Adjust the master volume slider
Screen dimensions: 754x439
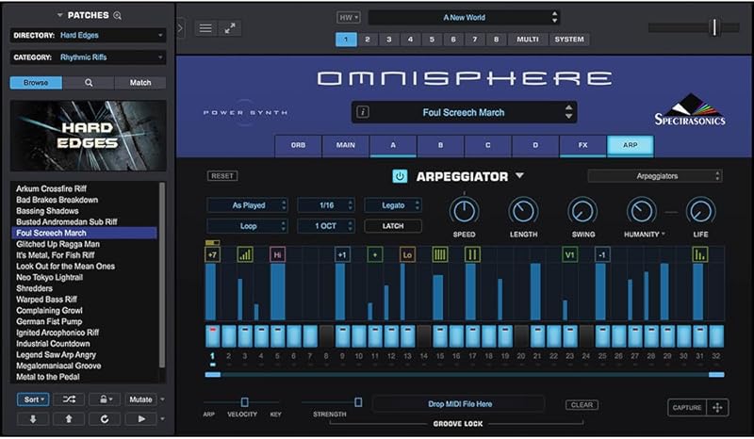click(714, 27)
